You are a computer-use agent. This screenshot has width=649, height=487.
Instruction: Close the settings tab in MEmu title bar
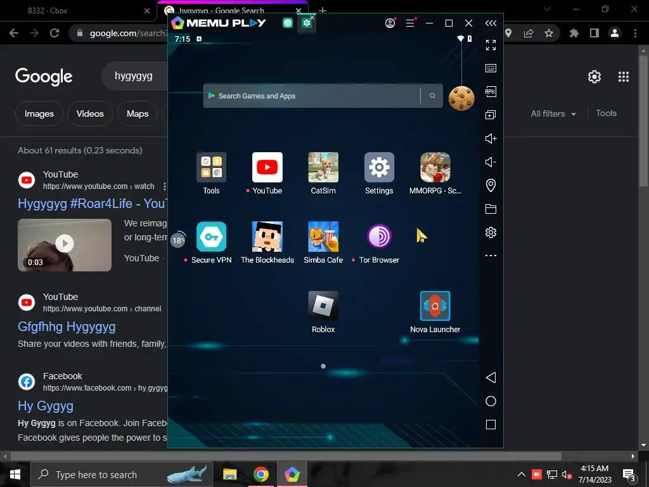[312, 17]
